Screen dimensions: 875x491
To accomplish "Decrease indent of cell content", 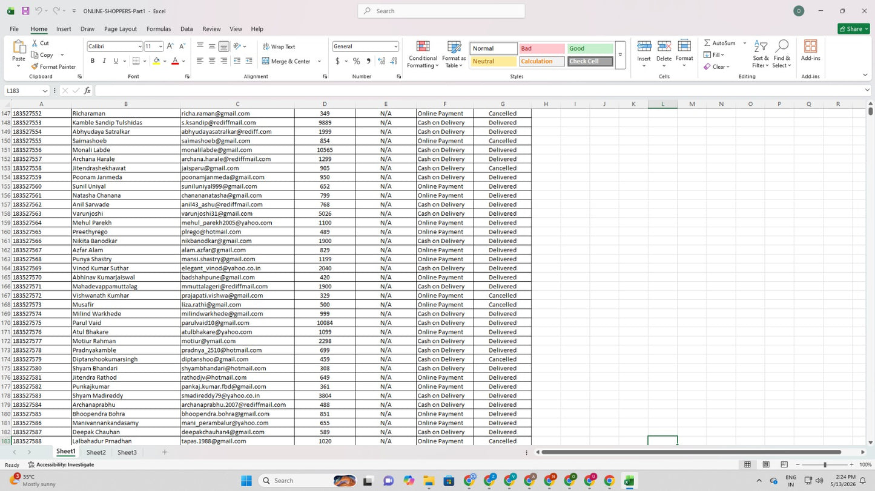I will point(237,61).
